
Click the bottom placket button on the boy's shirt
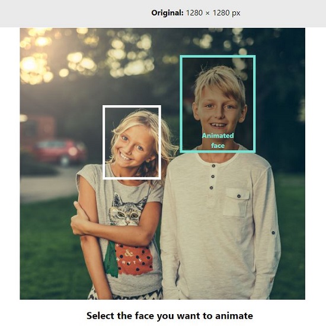click(x=212, y=188)
